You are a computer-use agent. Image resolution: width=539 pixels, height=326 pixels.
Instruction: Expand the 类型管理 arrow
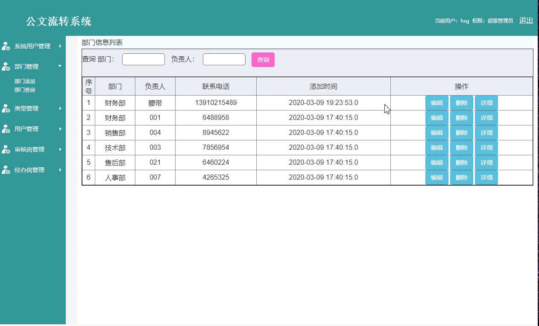pyautogui.click(x=60, y=108)
